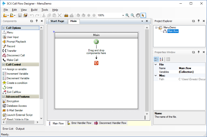Select the Disconnect Call component
Image resolution: width=207 pixels, height=137 pixels.
[14, 55]
